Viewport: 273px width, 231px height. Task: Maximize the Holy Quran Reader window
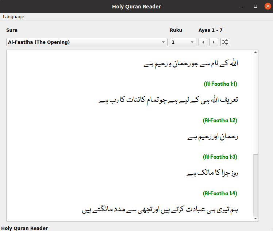(255, 7)
